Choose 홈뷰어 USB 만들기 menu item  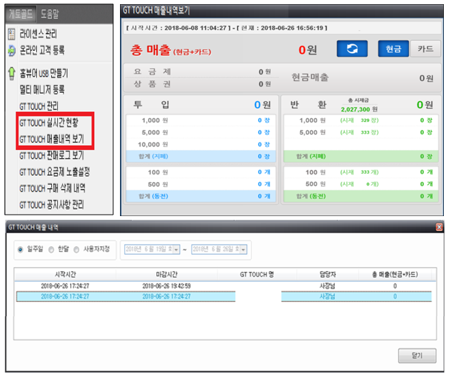44,73
